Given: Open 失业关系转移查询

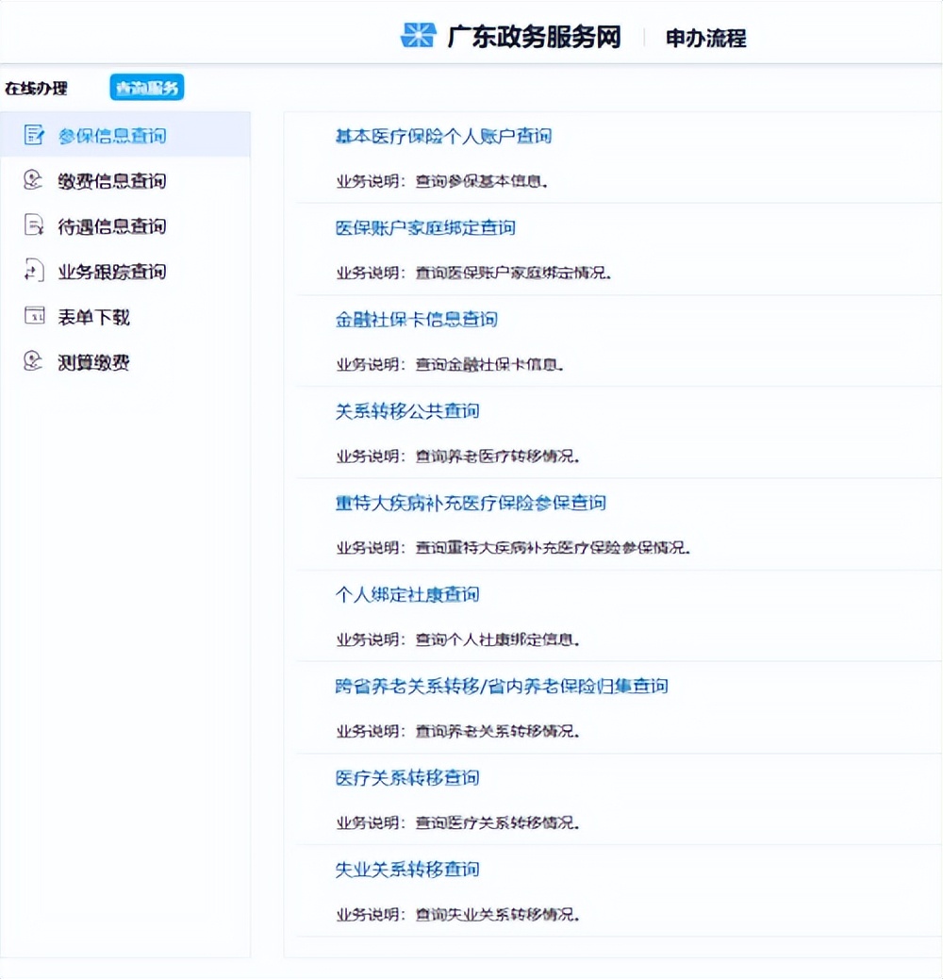Looking at the screenshot, I should coord(407,869).
